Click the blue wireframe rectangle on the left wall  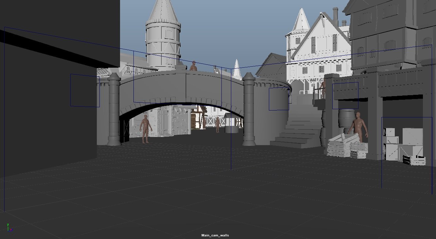tap(85, 90)
